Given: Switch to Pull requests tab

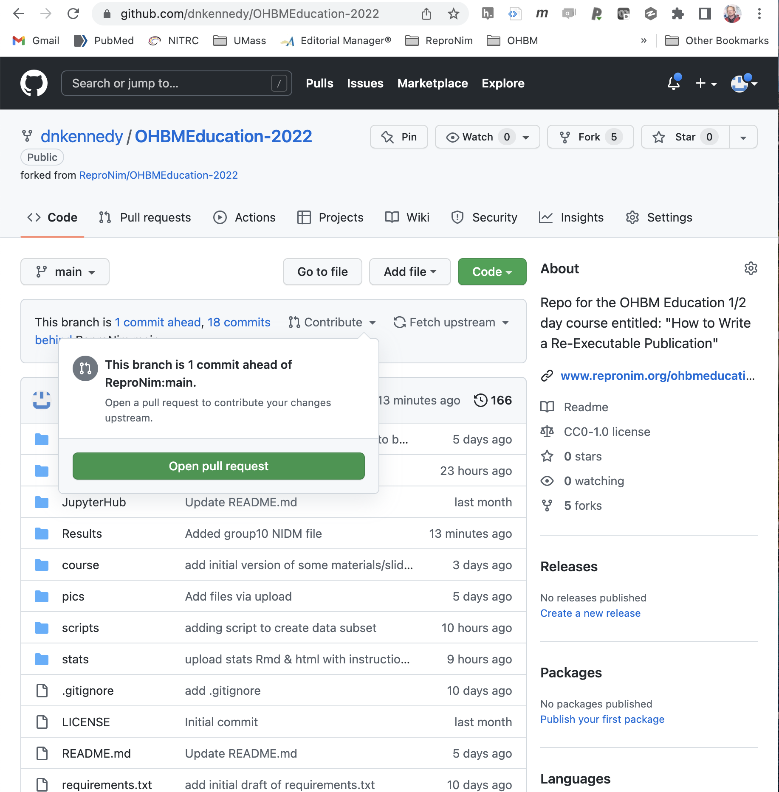Looking at the screenshot, I should (145, 217).
